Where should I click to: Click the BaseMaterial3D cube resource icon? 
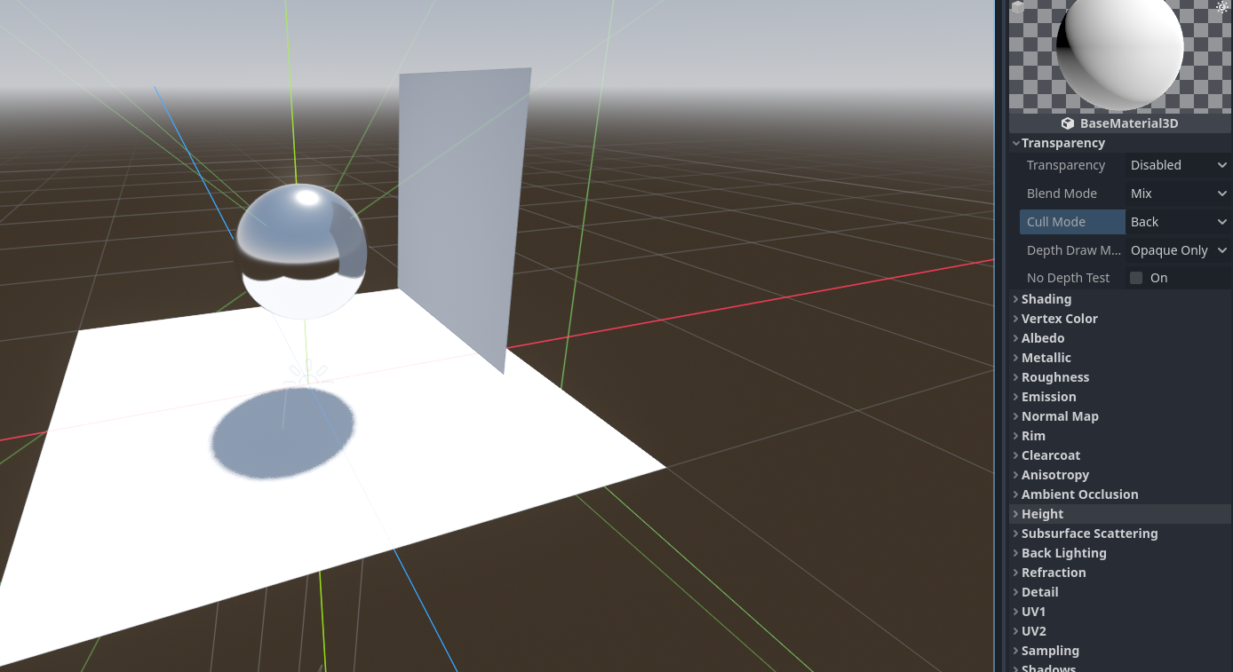point(1067,123)
